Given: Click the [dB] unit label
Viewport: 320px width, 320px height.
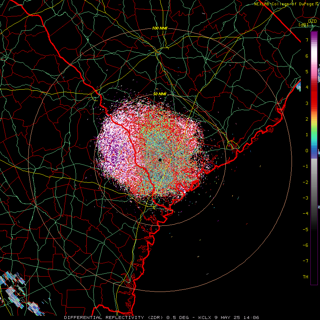Looking at the screenshot, I should (304, 25).
